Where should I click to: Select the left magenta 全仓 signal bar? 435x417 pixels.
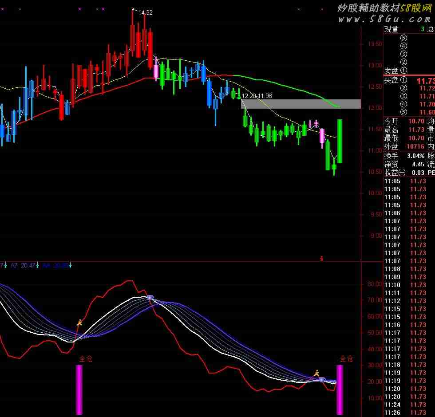click(79, 389)
